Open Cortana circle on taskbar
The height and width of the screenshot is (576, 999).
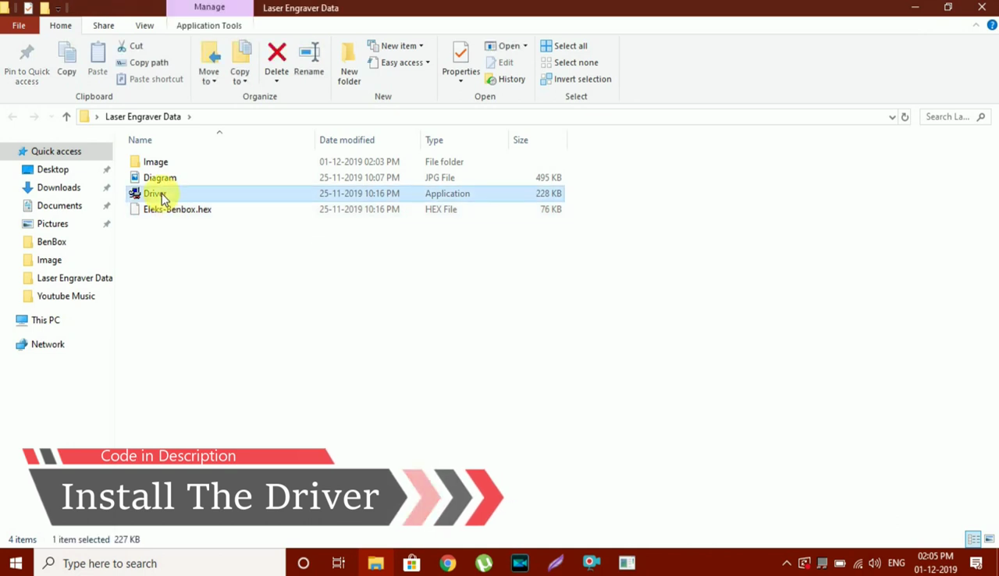click(304, 563)
